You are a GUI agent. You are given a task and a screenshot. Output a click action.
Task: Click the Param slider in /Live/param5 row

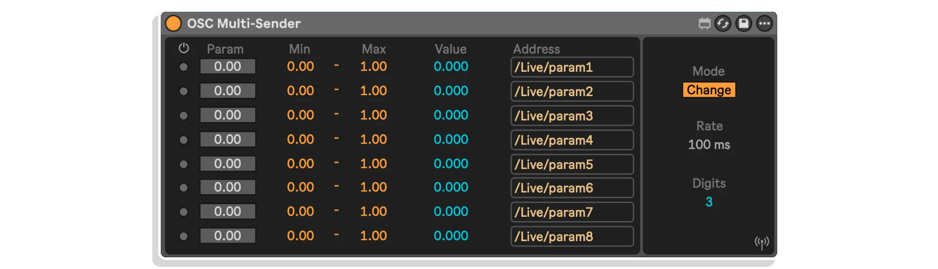click(228, 164)
